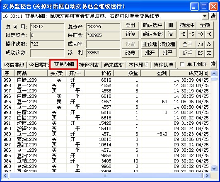Click the horizontal scrollbar right arrow
Image resolution: width=220 pixels, height=182 pixels.
pos(207,175)
